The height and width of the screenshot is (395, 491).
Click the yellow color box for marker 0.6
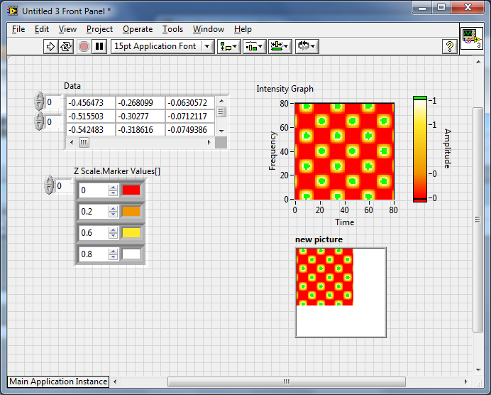(x=131, y=233)
